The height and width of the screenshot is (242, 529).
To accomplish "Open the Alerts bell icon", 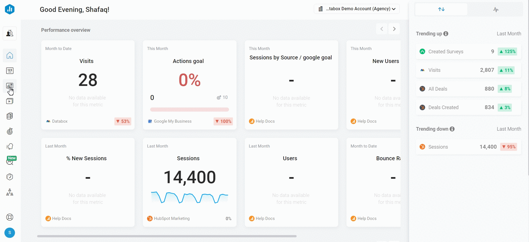I will point(10,146).
